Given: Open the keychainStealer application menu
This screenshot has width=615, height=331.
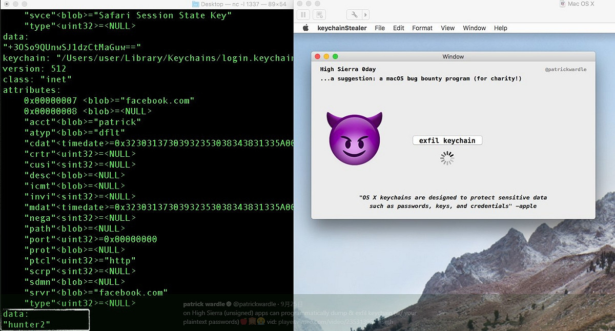Looking at the screenshot, I should pos(342,28).
